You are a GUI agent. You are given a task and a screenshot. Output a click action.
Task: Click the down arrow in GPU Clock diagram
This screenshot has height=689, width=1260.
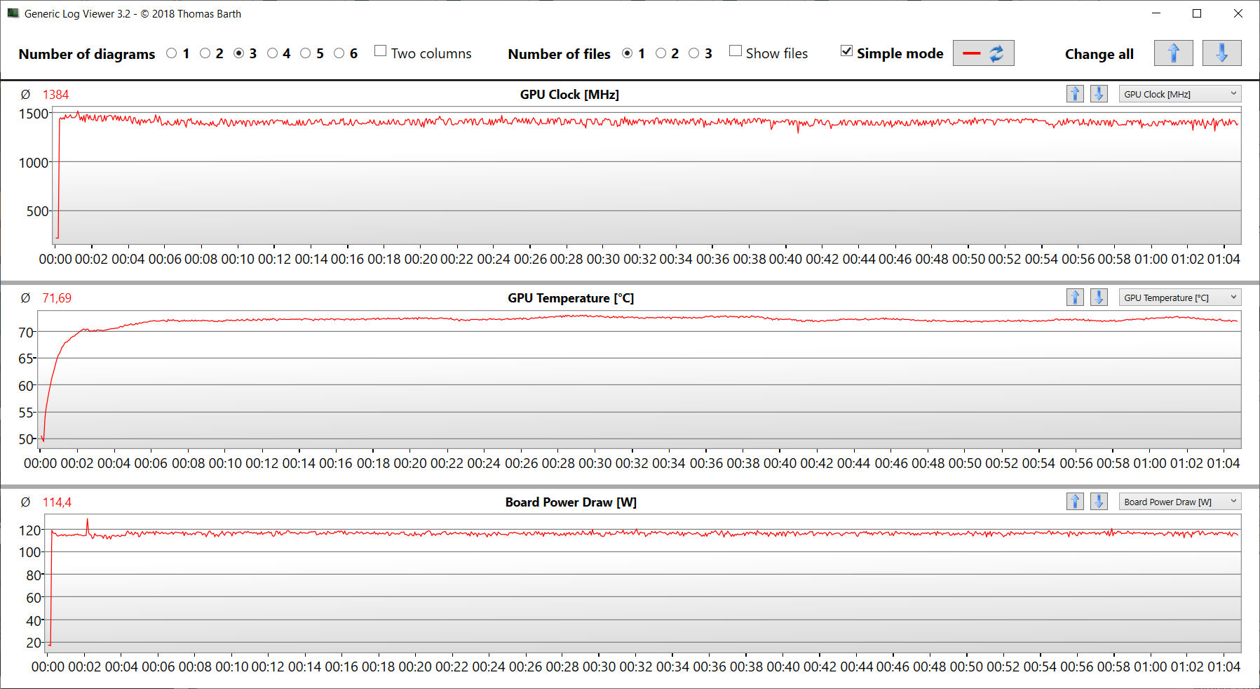1099,94
